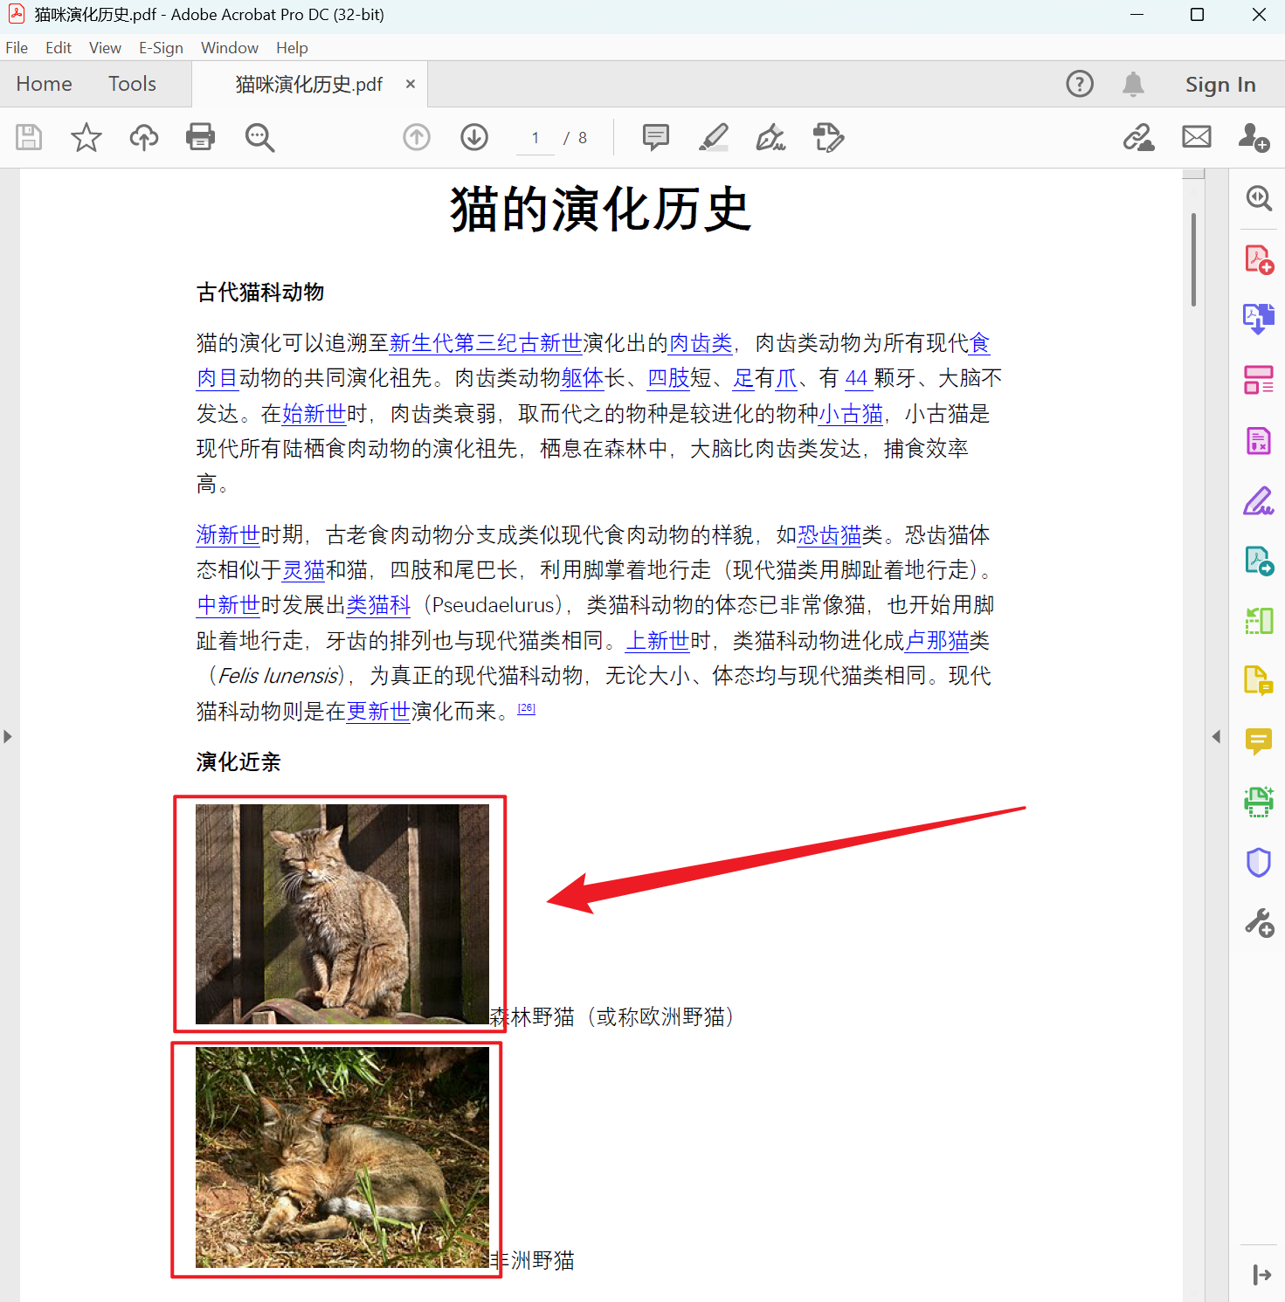This screenshot has width=1285, height=1302.
Task: Share file via the cloud upload icon
Action: (x=143, y=137)
